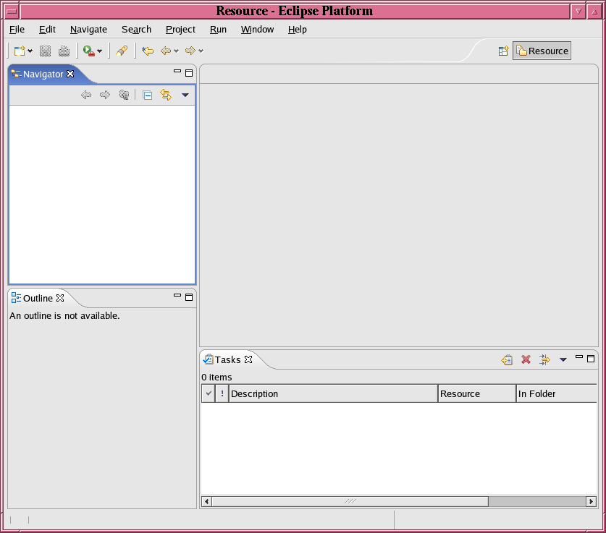The width and height of the screenshot is (606, 533).
Task: Sort tasks by Description column header
Action: click(333, 393)
